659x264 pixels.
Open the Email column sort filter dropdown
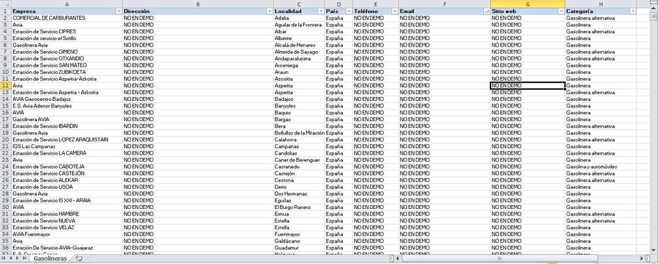[x=487, y=11]
